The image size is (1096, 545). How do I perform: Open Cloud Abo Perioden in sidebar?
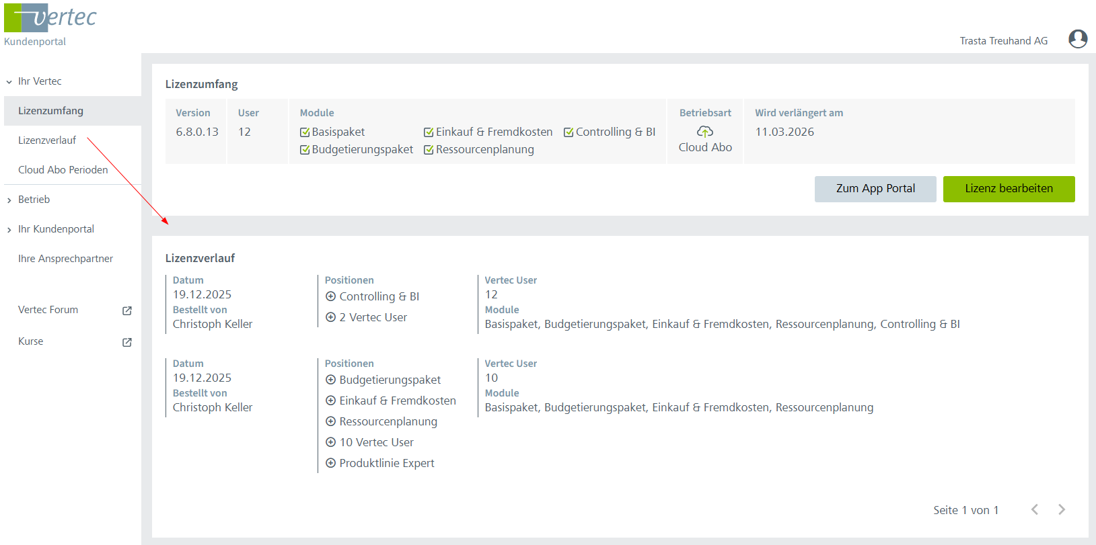coord(63,170)
